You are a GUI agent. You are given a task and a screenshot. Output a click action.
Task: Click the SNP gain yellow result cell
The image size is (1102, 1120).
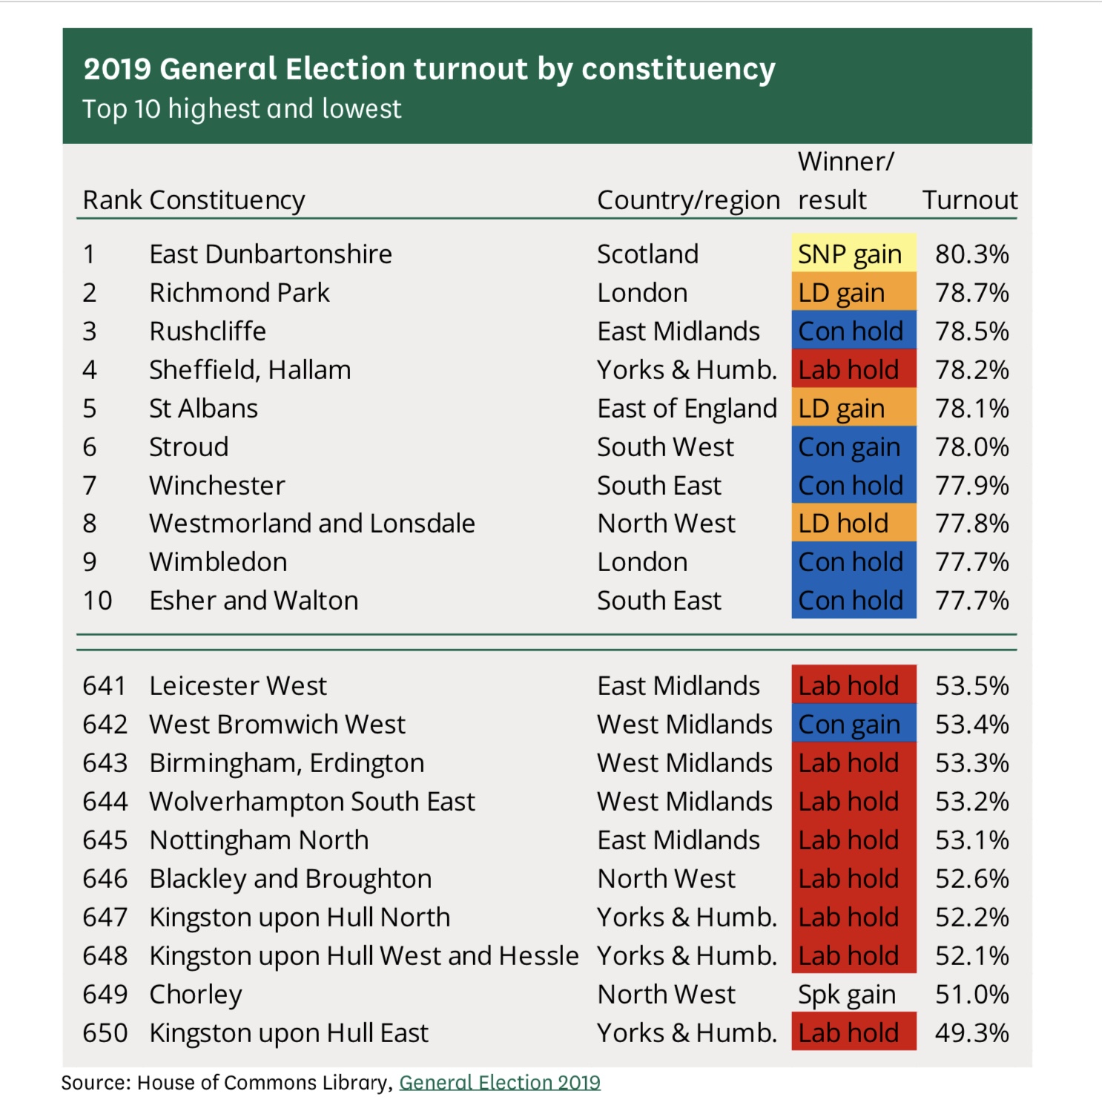[854, 254]
